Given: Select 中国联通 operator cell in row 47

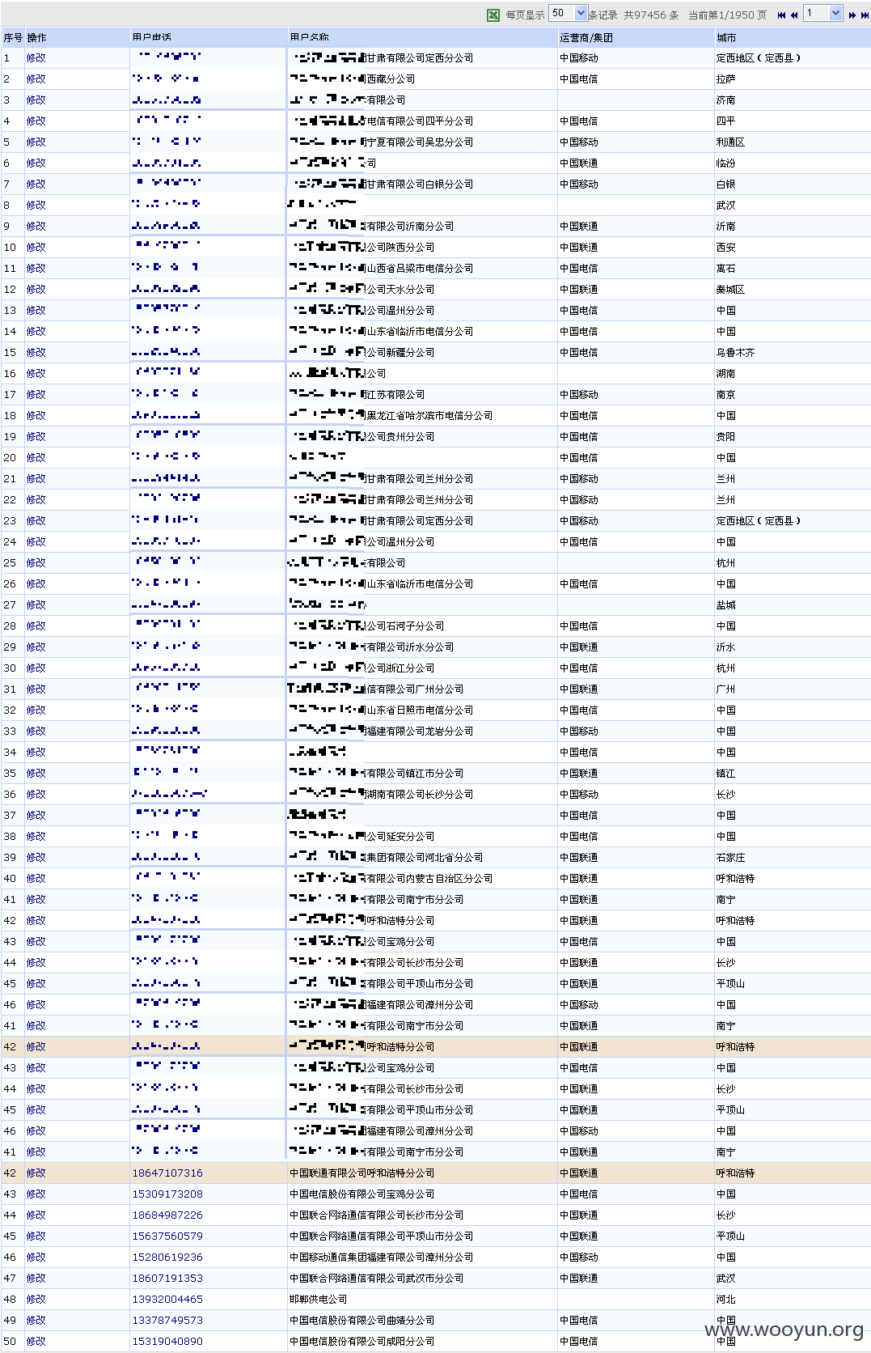Looking at the screenshot, I should tap(578, 1279).
